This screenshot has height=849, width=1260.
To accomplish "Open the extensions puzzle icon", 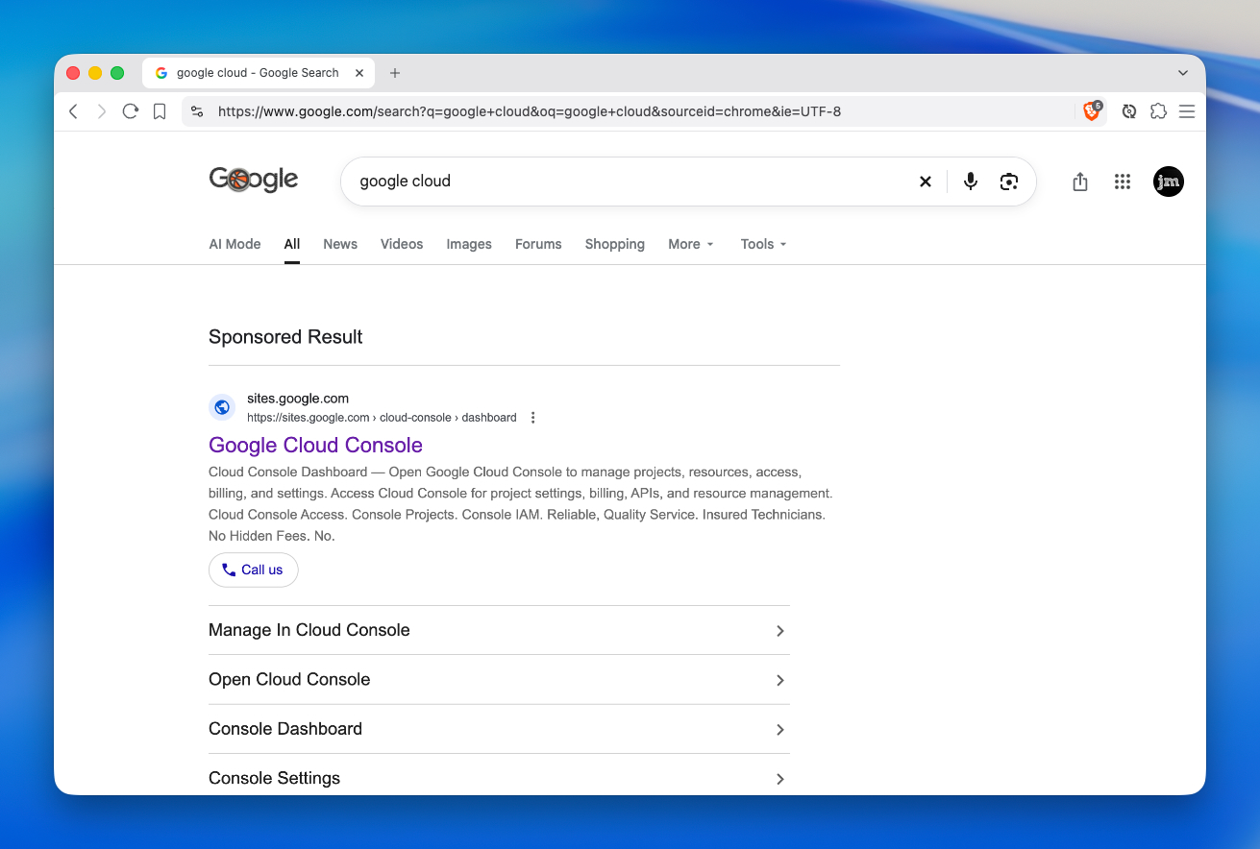I will coord(1158,111).
